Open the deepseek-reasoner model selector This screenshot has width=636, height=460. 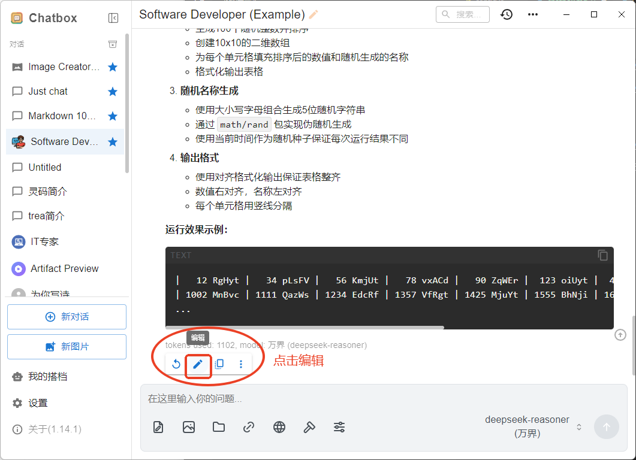point(533,426)
